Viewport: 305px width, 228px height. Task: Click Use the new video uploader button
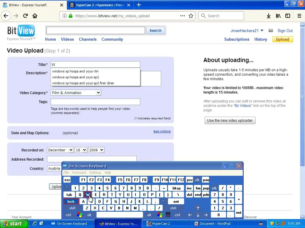click(230, 121)
